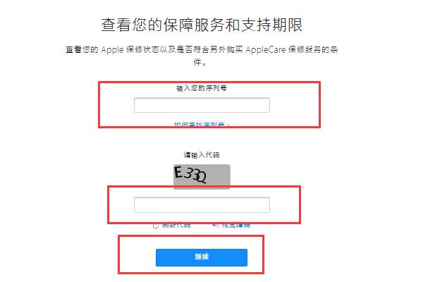Click the 件。 text on the second description line
This screenshot has width=423, height=282.
pyautogui.click(x=200, y=62)
